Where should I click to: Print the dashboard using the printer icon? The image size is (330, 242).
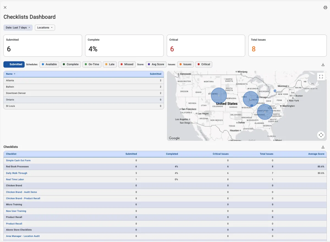pyautogui.click(x=325, y=7)
